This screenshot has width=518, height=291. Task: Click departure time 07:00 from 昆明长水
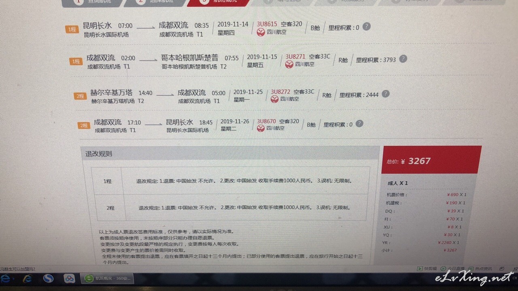click(x=125, y=26)
